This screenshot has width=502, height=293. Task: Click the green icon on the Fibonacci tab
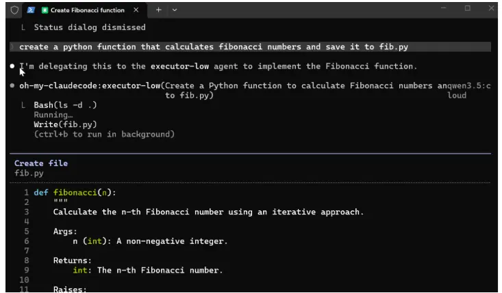click(45, 10)
